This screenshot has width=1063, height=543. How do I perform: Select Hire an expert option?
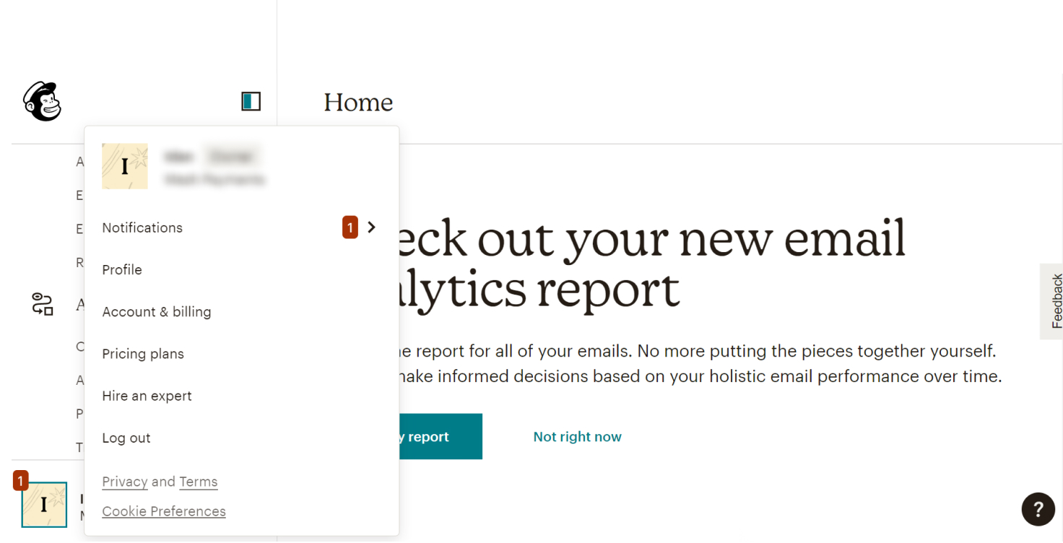pyautogui.click(x=147, y=396)
